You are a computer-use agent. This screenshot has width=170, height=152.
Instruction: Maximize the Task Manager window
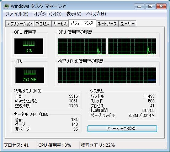tap(150, 6)
